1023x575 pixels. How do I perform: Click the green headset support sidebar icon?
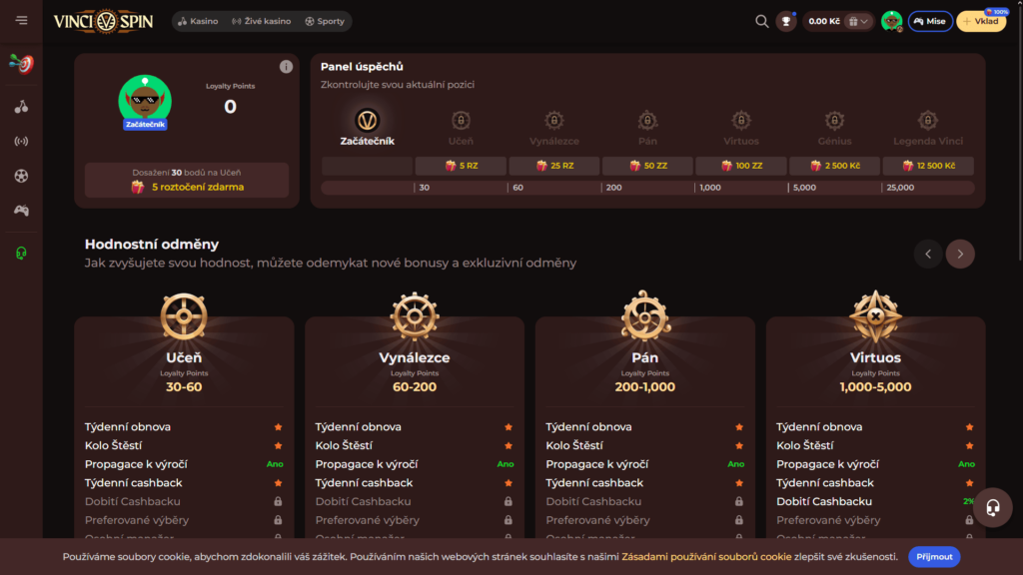pyautogui.click(x=21, y=254)
